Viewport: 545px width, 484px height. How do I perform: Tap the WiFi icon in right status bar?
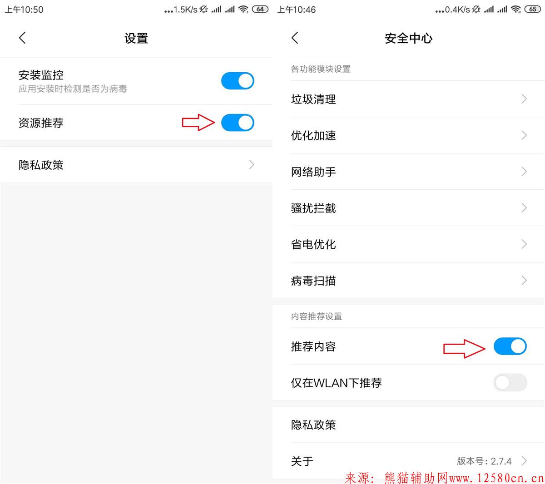pos(515,10)
